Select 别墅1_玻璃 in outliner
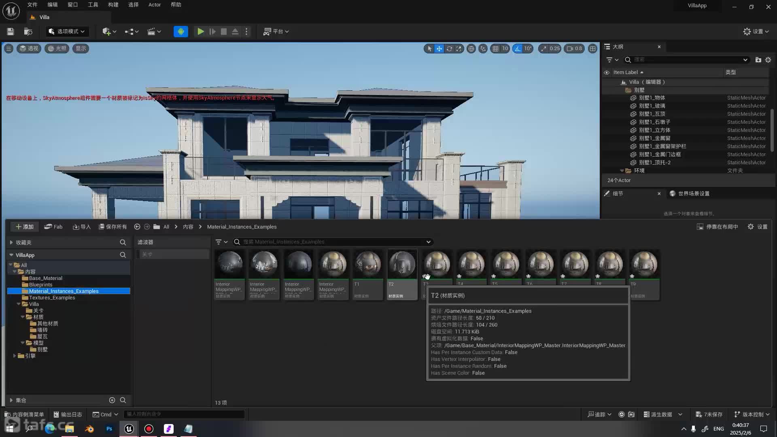This screenshot has height=437, width=777. click(652, 106)
